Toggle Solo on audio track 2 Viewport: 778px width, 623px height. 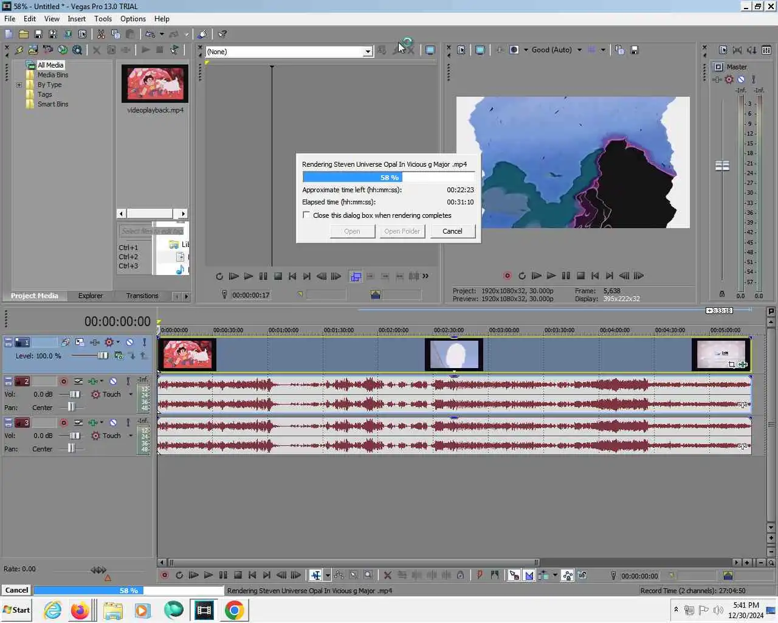(128, 381)
